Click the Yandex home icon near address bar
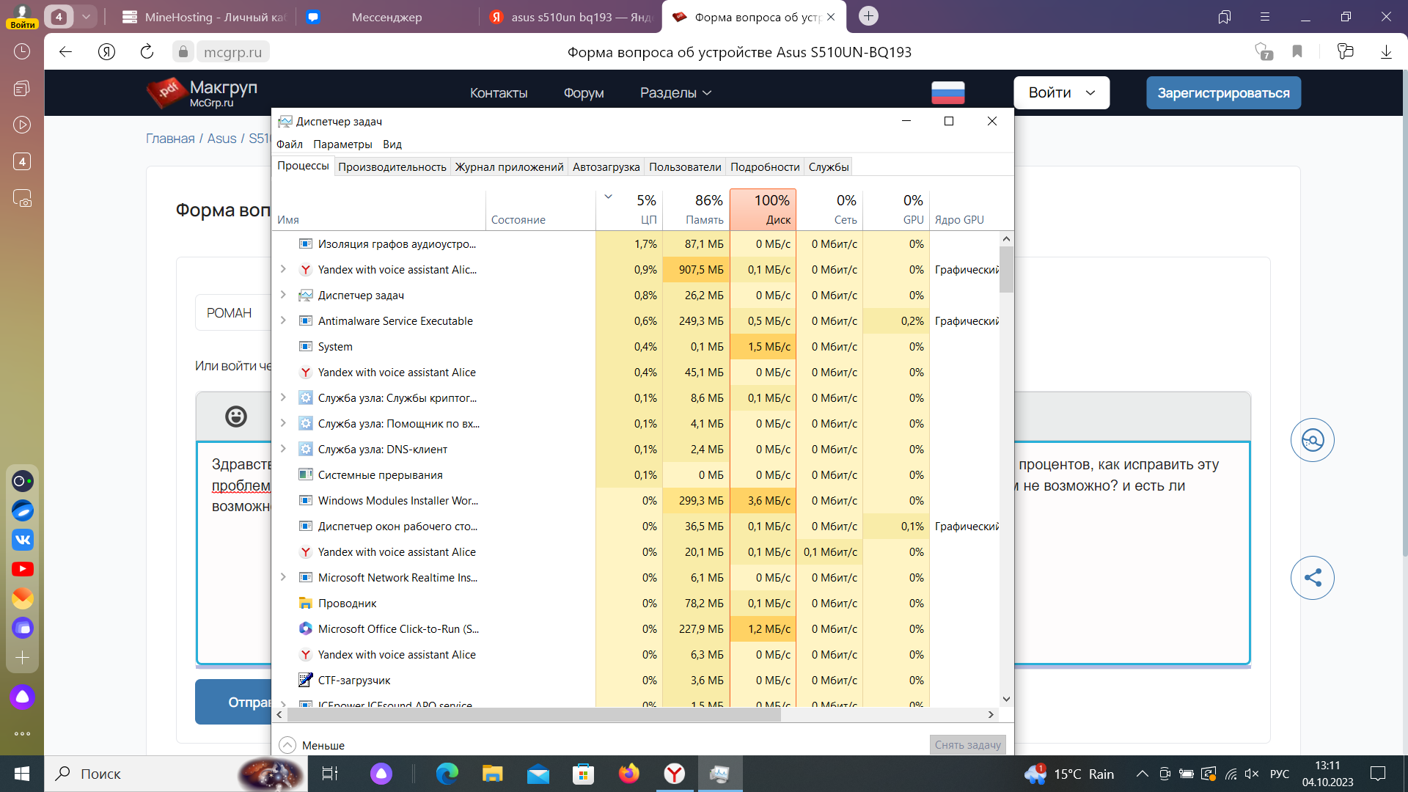This screenshot has height=792, width=1408. click(106, 51)
